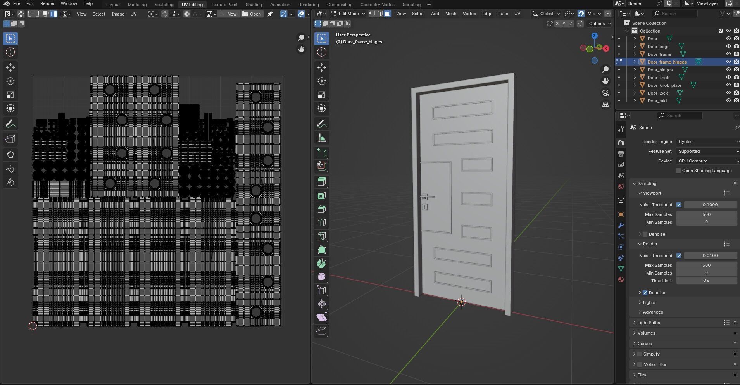Select the Rip Region tool in UV editor
Image resolution: width=740 pixels, height=385 pixels.
coord(10,139)
